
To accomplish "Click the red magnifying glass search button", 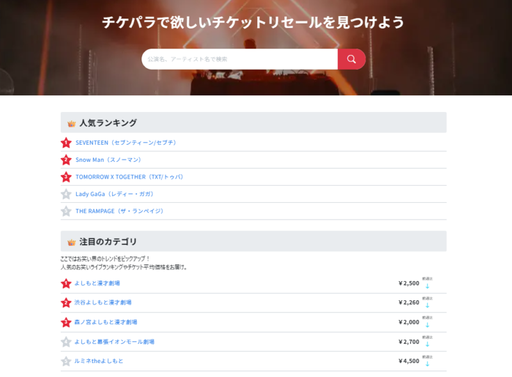I will tap(351, 60).
